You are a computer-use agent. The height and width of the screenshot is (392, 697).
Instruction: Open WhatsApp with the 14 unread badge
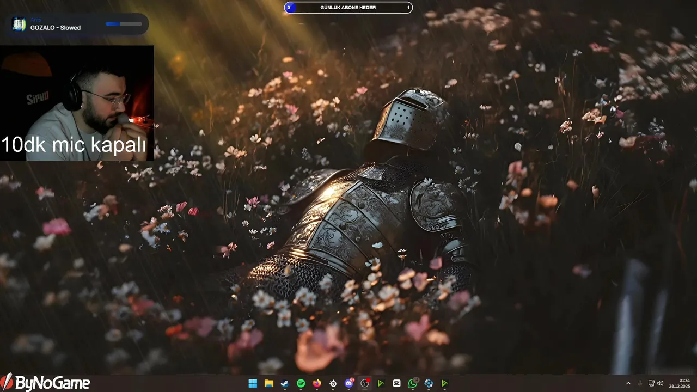click(413, 383)
